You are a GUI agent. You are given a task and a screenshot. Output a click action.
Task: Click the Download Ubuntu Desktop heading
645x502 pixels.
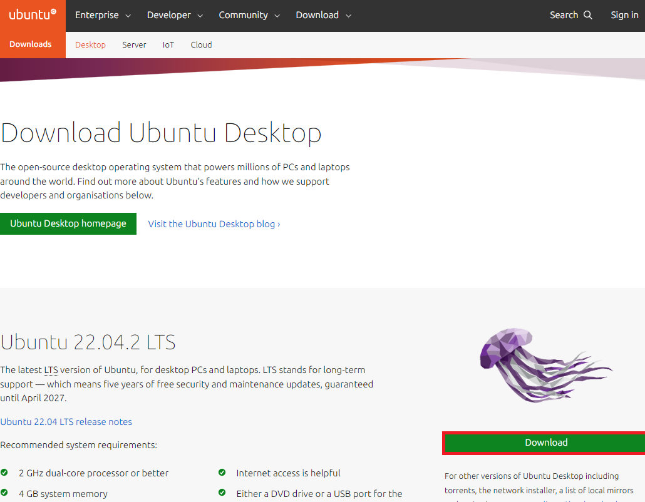pyautogui.click(x=161, y=133)
